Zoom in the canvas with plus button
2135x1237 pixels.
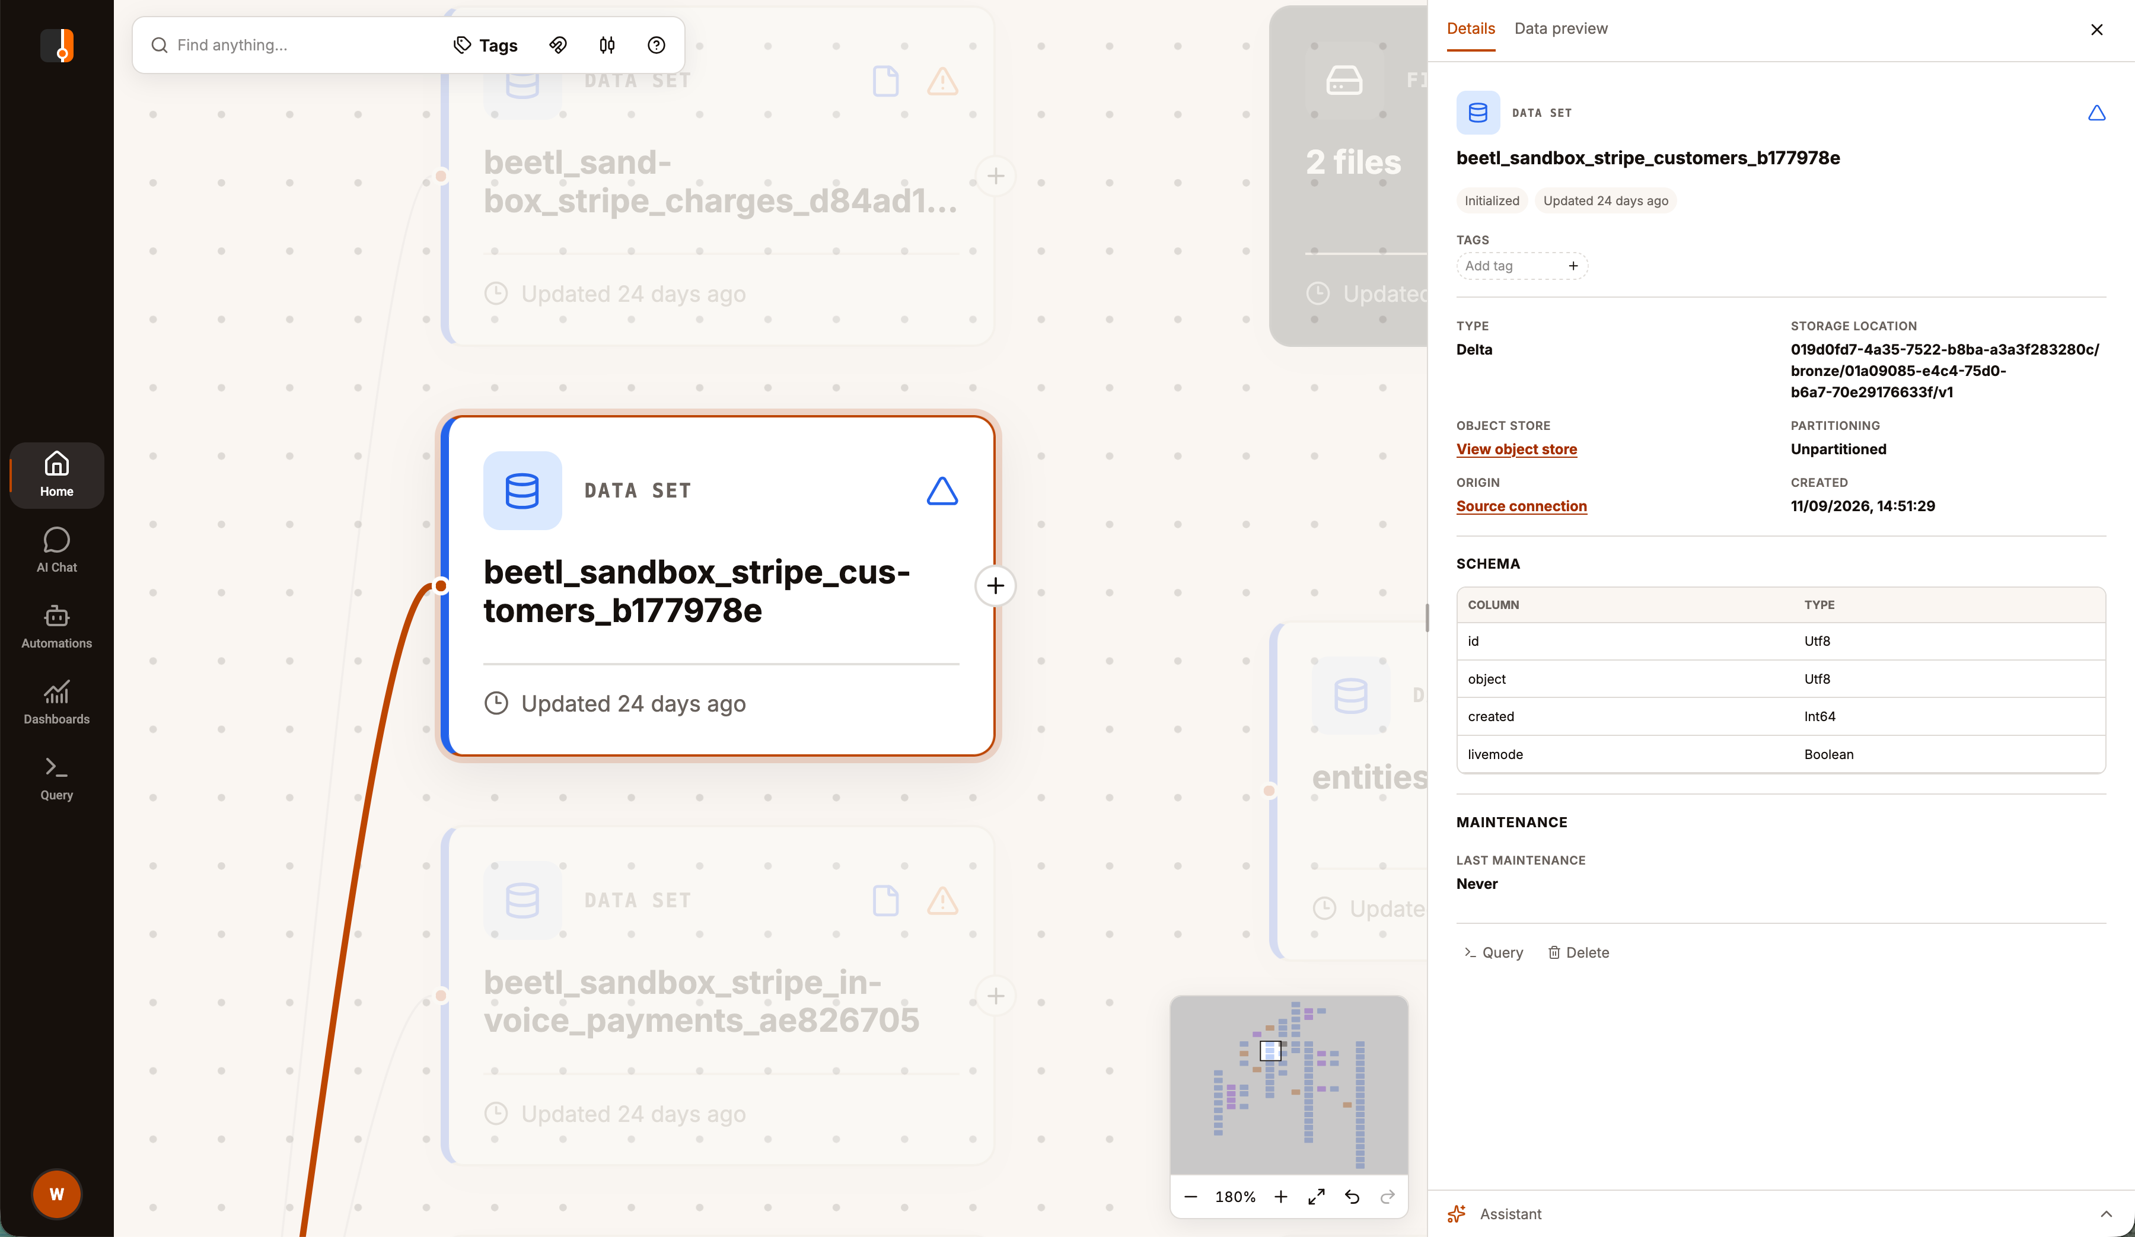click(1281, 1196)
